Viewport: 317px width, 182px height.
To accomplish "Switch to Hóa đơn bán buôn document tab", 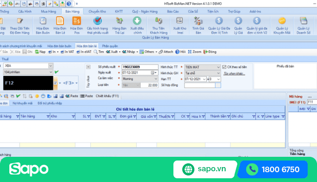I will (x=59, y=46).
